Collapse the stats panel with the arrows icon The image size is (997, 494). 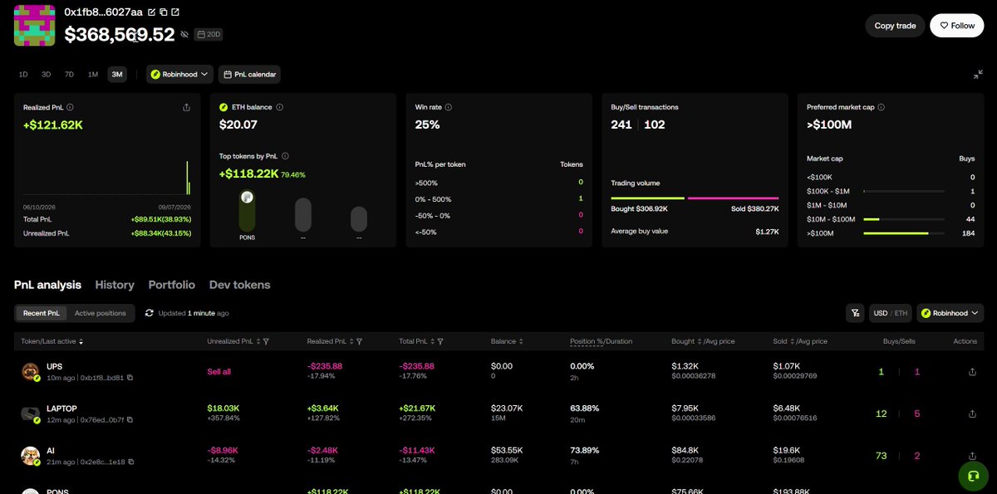coord(978,75)
